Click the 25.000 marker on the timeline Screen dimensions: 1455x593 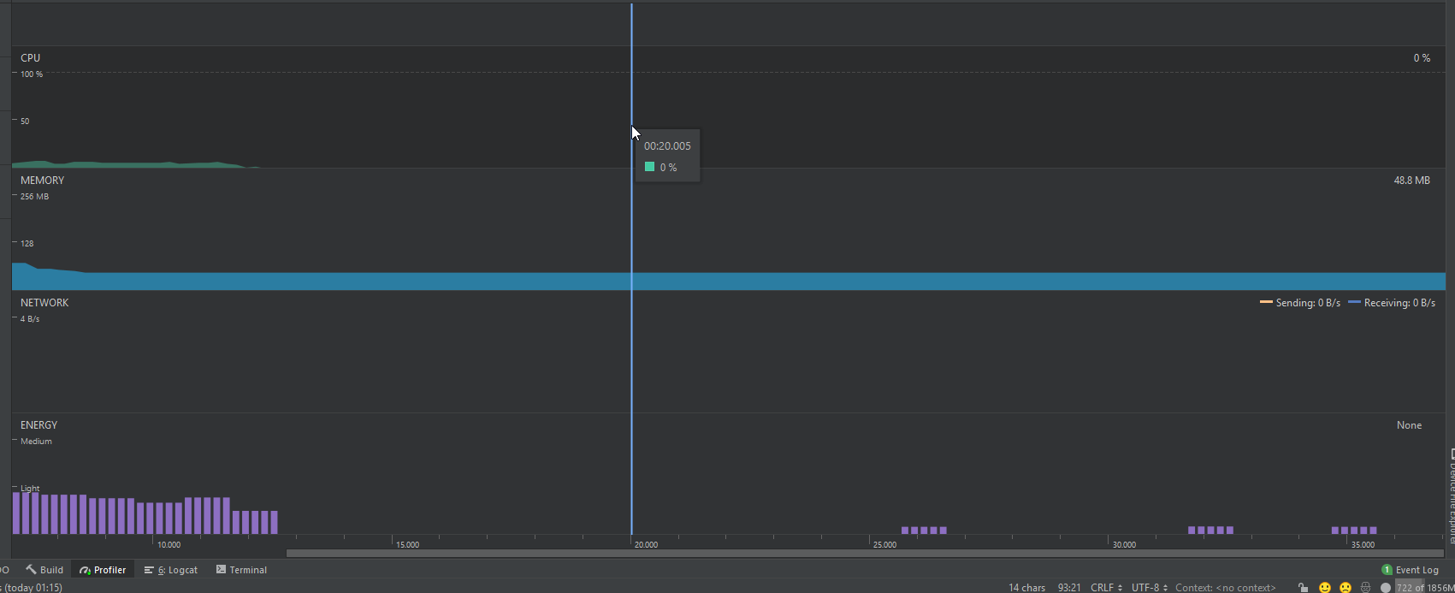(884, 544)
